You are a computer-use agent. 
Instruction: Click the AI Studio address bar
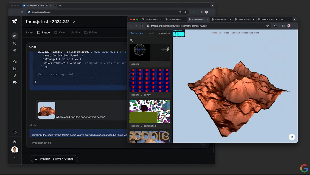(x=103, y=12)
